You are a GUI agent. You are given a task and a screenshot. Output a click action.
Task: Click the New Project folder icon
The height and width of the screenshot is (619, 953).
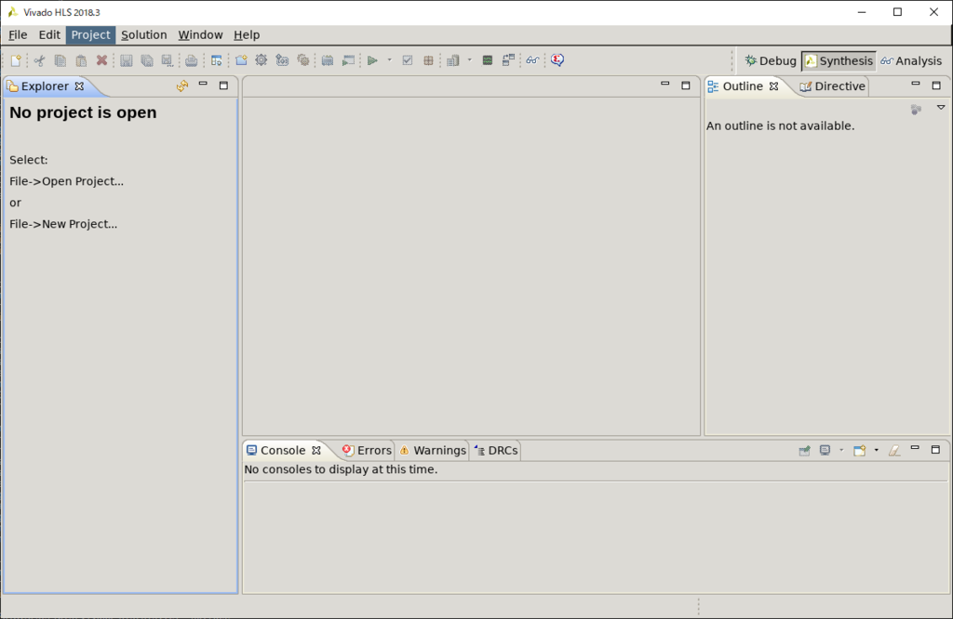tap(241, 60)
